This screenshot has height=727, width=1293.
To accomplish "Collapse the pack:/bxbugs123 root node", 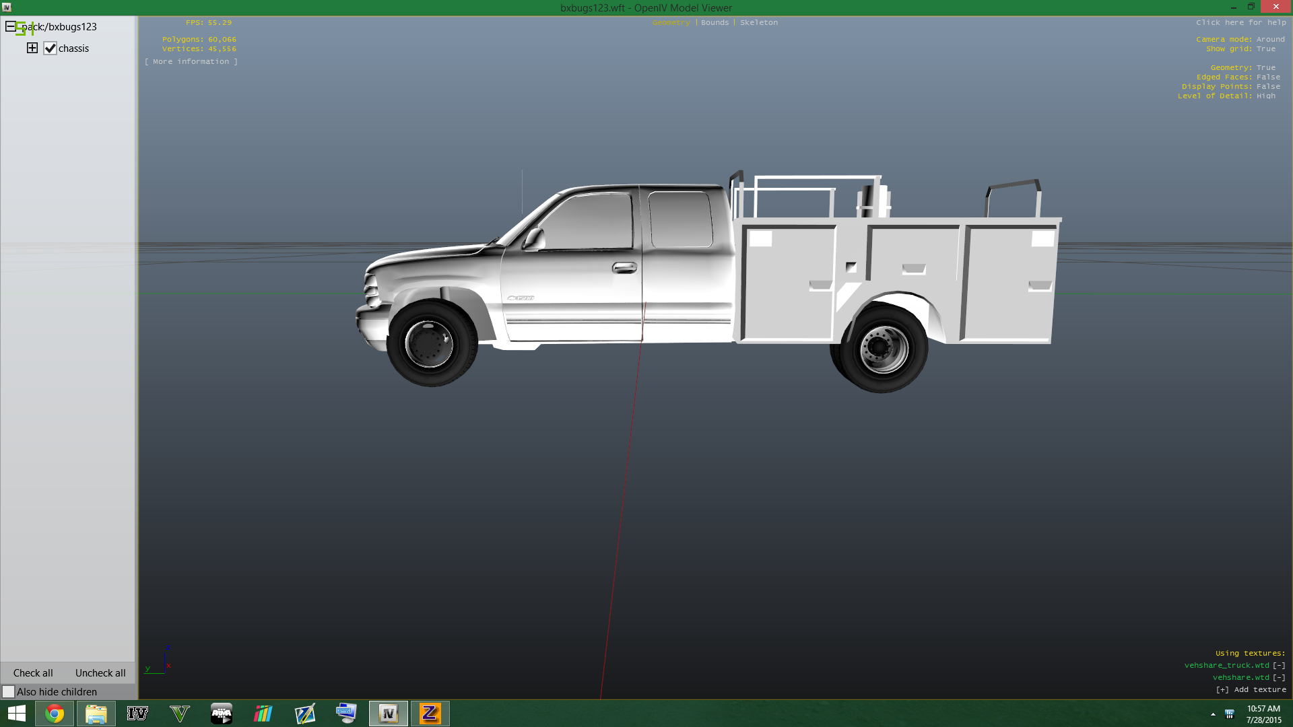I will [x=10, y=27].
